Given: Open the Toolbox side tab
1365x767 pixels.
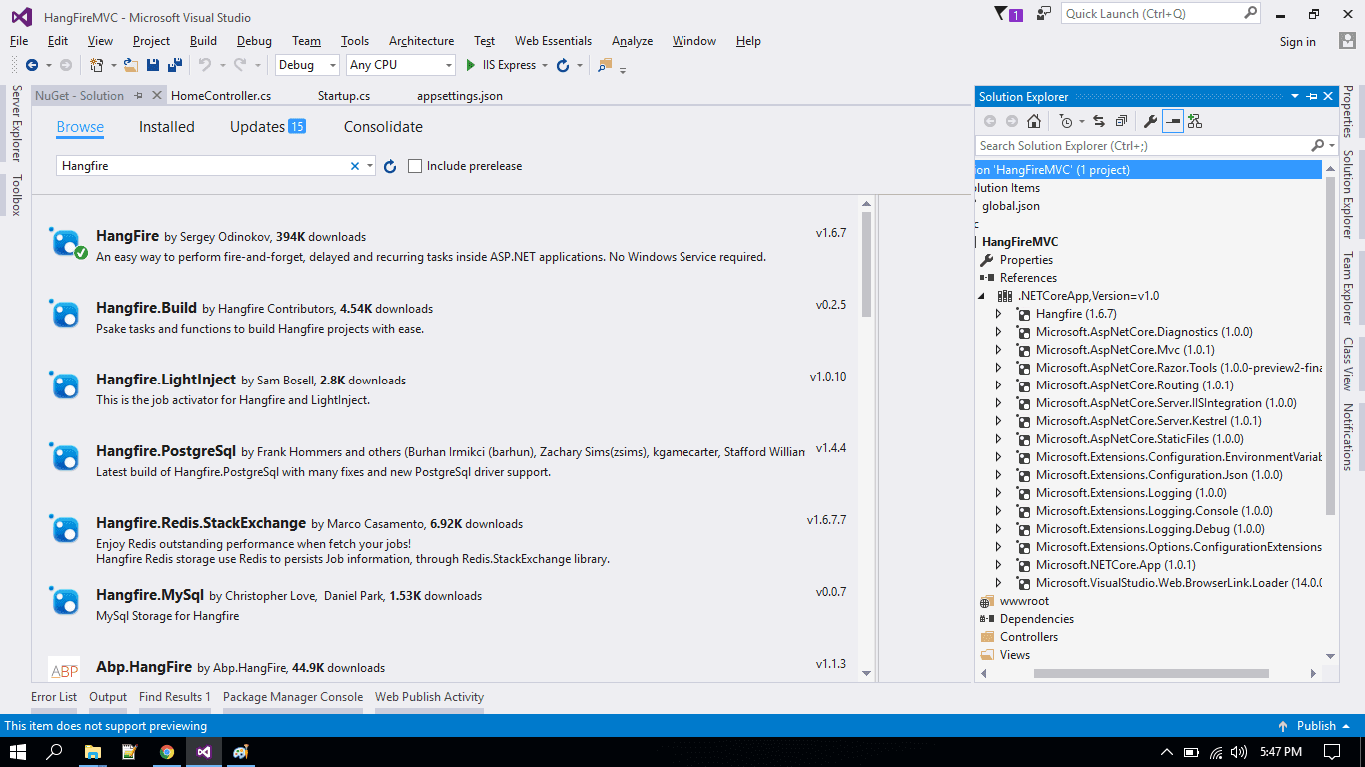Looking at the screenshot, I should (16, 195).
